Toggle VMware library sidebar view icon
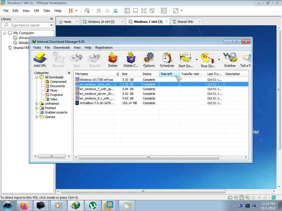The height and width of the screenshot is (211, 282). 127,11
